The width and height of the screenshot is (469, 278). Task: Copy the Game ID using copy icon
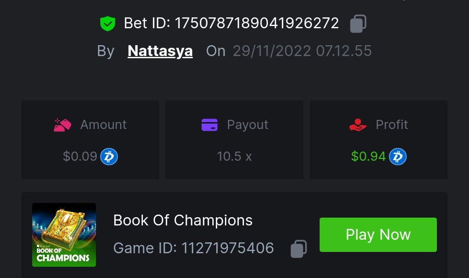(299, 248)
